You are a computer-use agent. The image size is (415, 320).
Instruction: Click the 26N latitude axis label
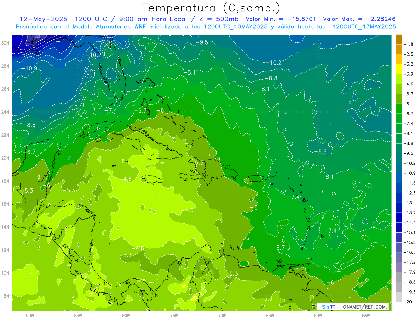coord(6,89)
